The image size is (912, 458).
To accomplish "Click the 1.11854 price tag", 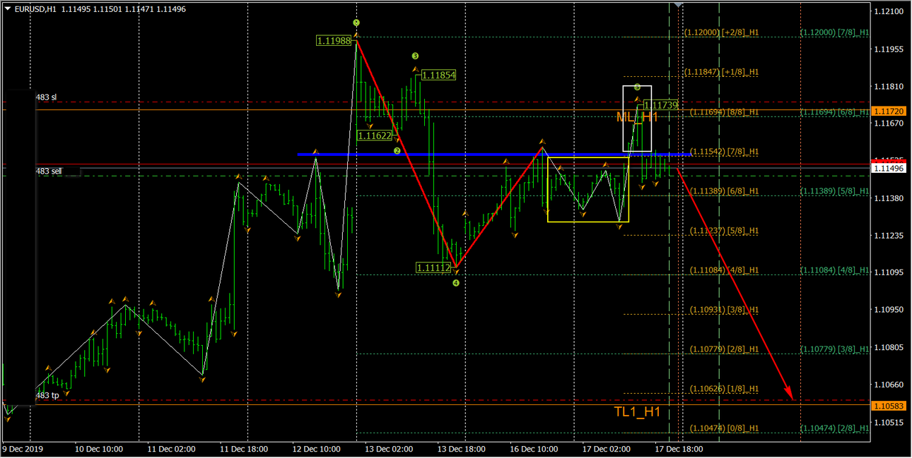I will pyautogui.click(x=438, y=75).
